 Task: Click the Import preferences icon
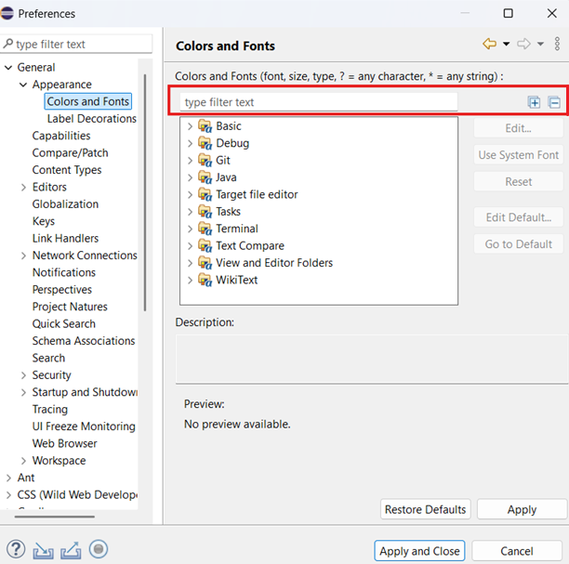43,550
